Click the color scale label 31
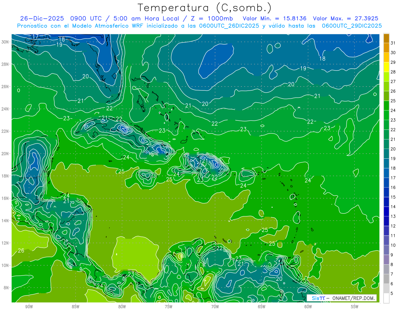 (393, 43)
